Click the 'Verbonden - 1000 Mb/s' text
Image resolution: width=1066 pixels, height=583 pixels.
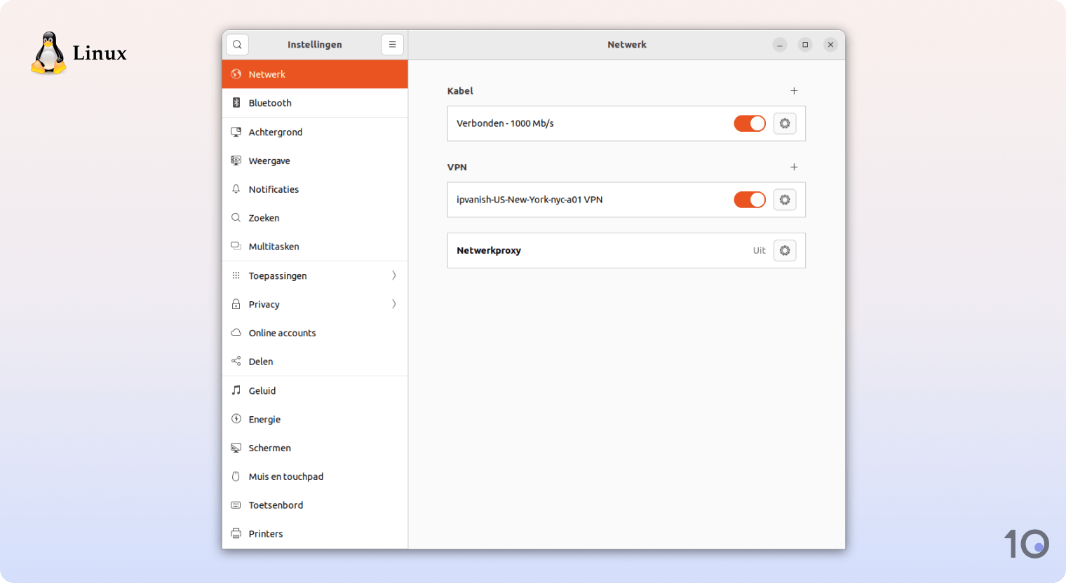pyautogui.click(x=505, y=123)
